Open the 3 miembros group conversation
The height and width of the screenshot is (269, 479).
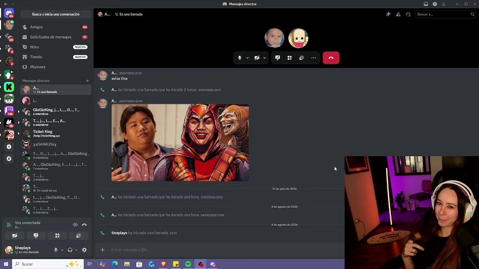coord(56,177)
